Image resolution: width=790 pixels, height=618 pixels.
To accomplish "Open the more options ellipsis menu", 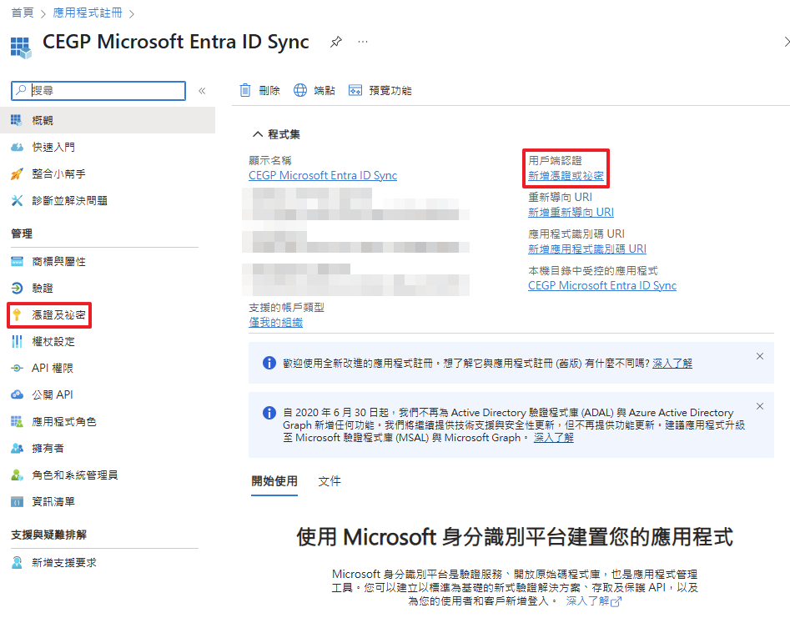I will pos(362,42).
